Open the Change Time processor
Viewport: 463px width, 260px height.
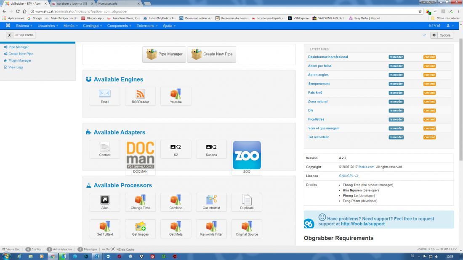(x=140, y=202)
